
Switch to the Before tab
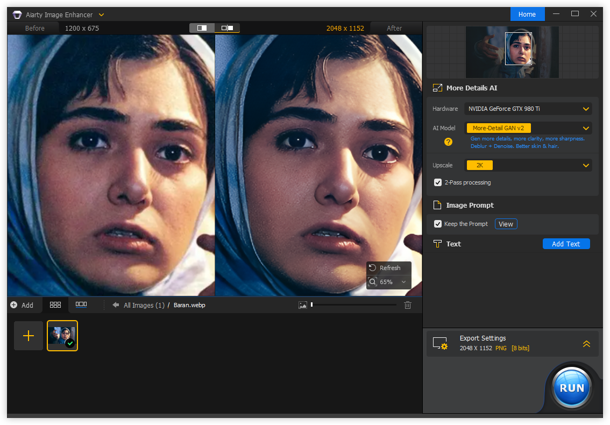click(34, 29)
